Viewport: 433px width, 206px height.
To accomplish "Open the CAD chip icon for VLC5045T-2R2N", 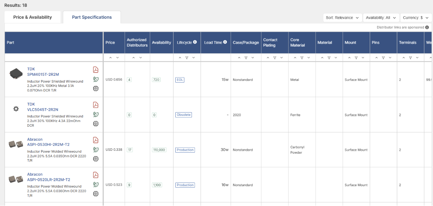I will [x=96, y=123].
